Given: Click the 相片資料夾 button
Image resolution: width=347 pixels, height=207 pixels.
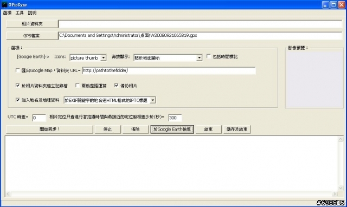Looking at the screenshot, I should [32, 24].
